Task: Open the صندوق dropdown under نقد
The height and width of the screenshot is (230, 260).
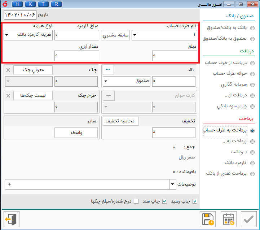Action: 106,82
